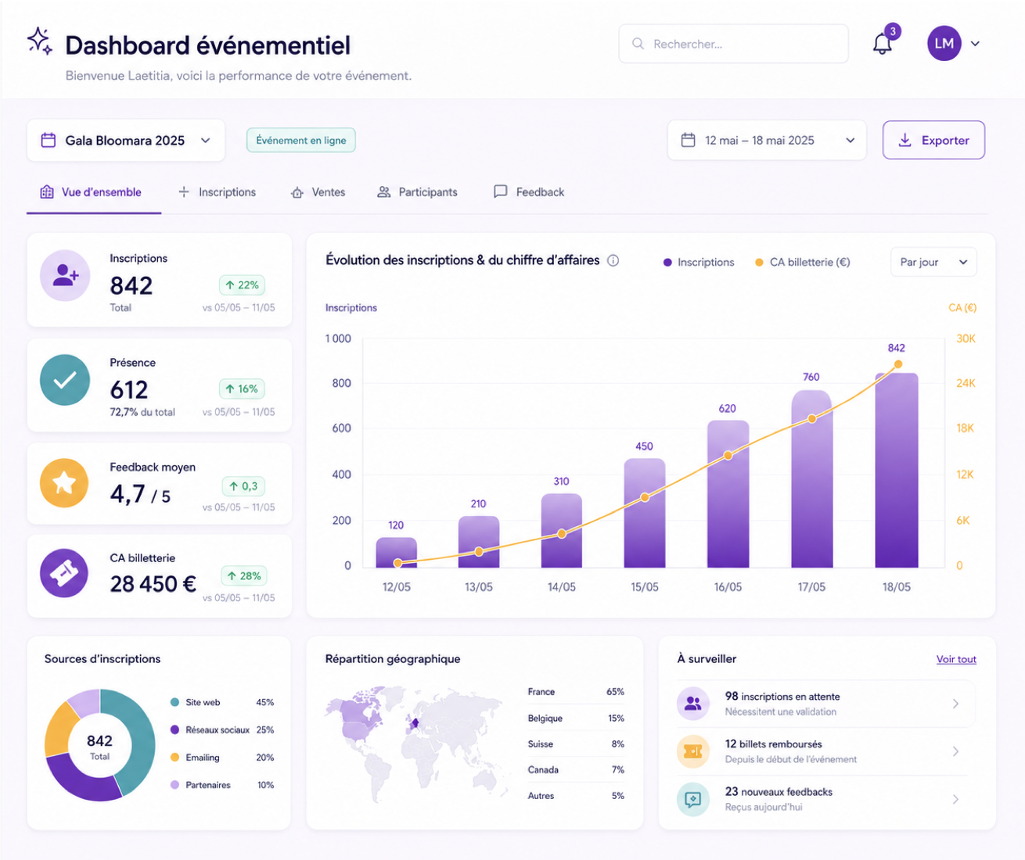The image size is (1025, 860).
Task: Click the LM user avatar
Action: click(x=944, y=44)
